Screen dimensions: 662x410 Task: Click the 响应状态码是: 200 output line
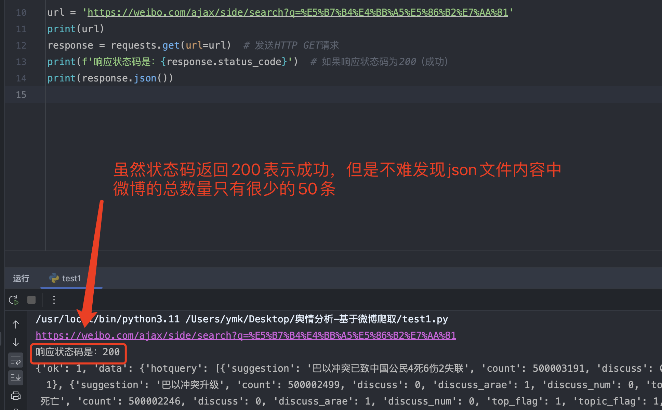coord(78,352)
